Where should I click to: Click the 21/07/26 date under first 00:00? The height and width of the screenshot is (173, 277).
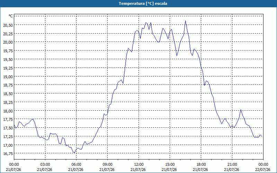click(14, 170)
